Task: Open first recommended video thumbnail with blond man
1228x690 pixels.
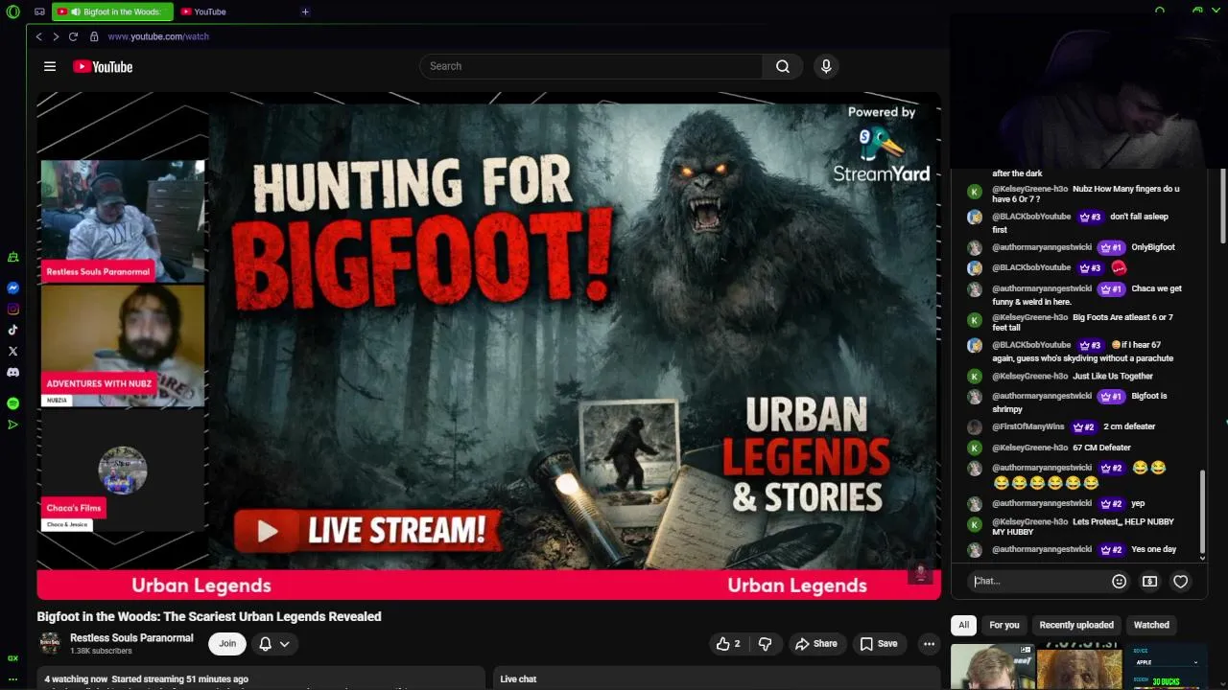Action: [x=992, y=667]
